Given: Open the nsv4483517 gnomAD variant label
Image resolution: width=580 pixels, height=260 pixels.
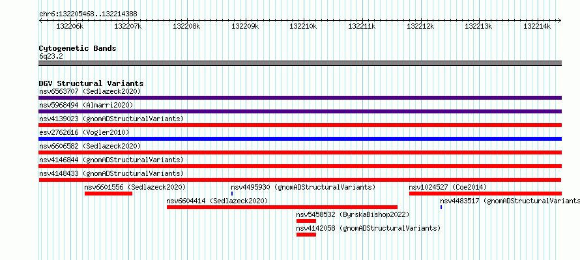Looking at the screenshot, I should point(510,201).
